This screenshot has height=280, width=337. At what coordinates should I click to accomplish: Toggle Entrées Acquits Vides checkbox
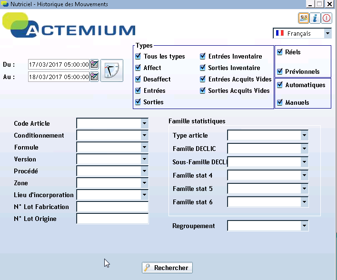203,79
